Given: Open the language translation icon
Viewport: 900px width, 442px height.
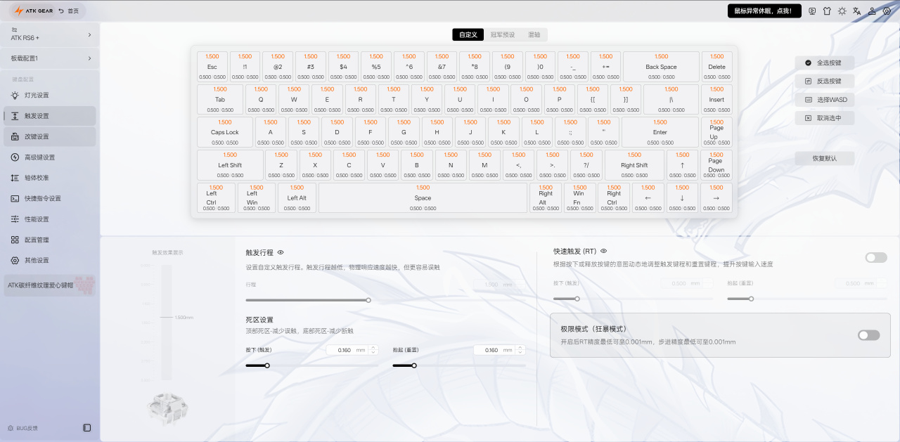Looking at the screenshot, I should (x=856, y=11).
